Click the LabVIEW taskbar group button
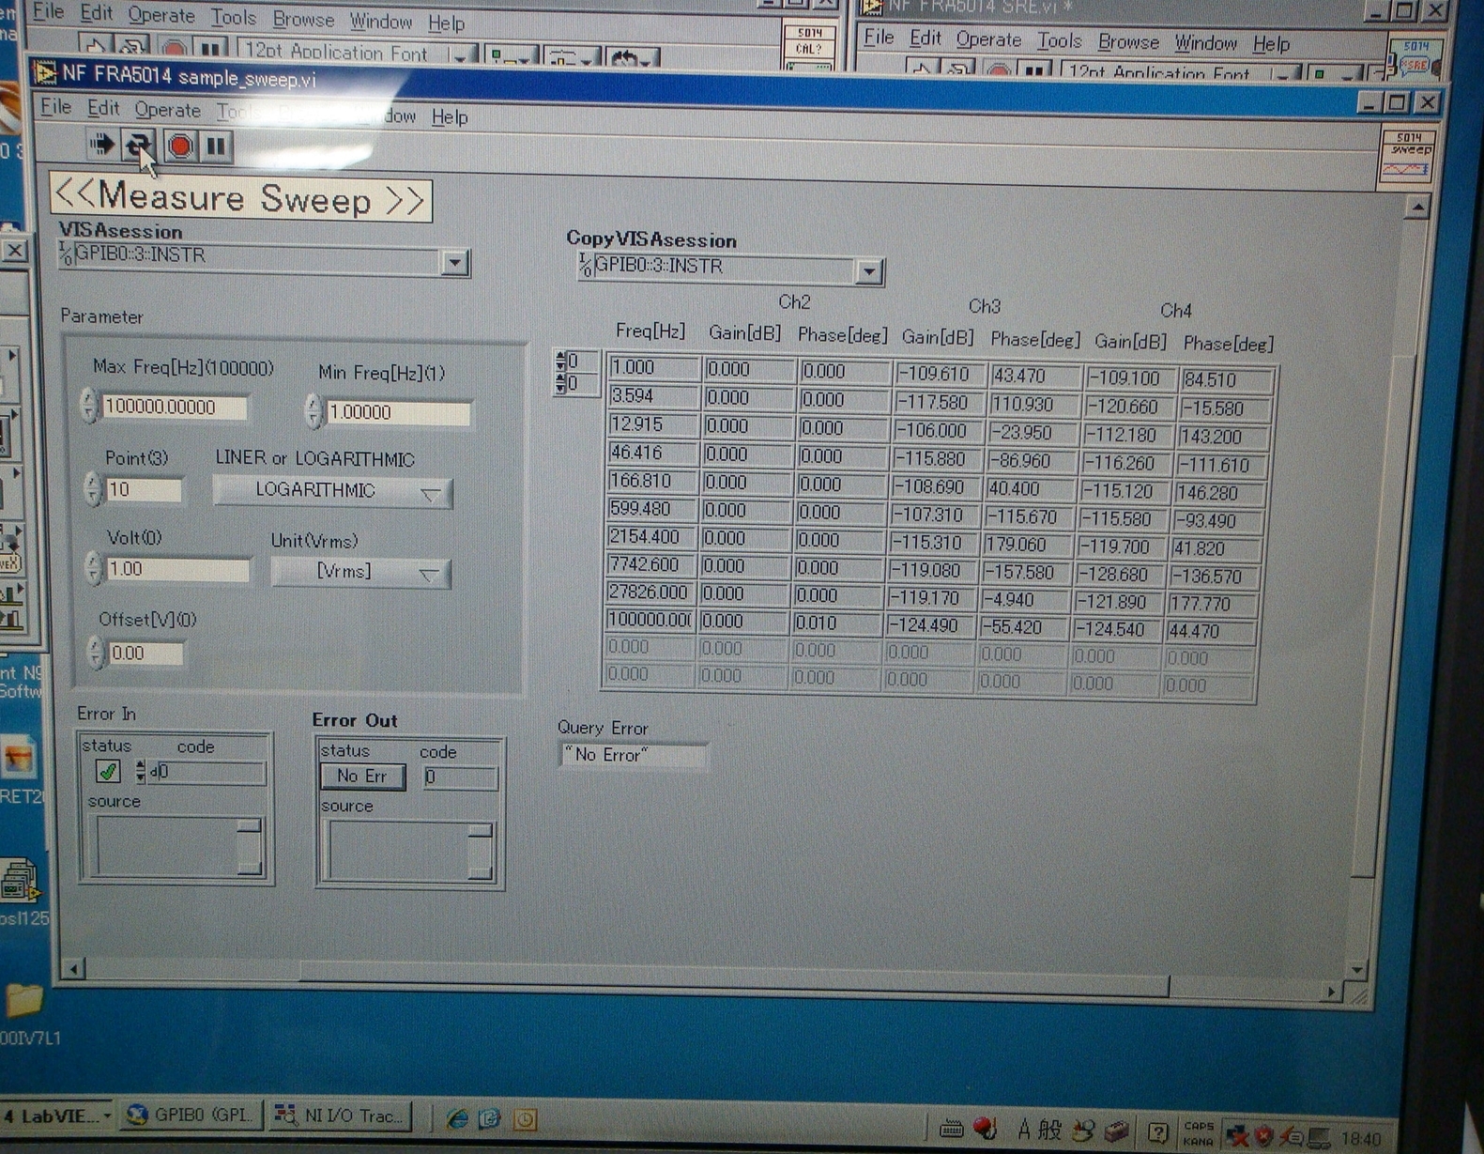Image resolution: width=1484 pixels, height=1154 pixels. pyautogui.click(x=57, y=1116)
